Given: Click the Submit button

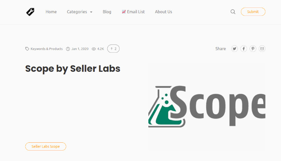Looking at the screenshot, I should [253, 12].
